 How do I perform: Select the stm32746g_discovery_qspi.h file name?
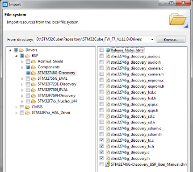click(134, 110)
